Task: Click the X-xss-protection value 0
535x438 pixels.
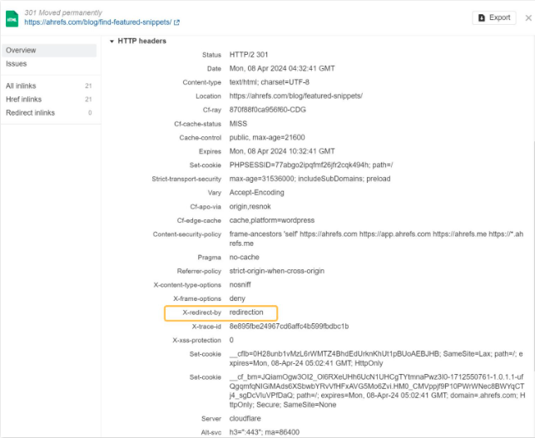Action: tap(231, 340)
